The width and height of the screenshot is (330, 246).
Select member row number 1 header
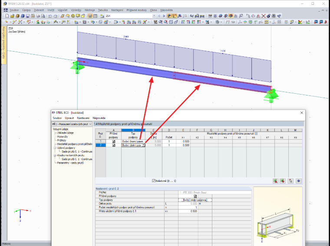point(100,141)
